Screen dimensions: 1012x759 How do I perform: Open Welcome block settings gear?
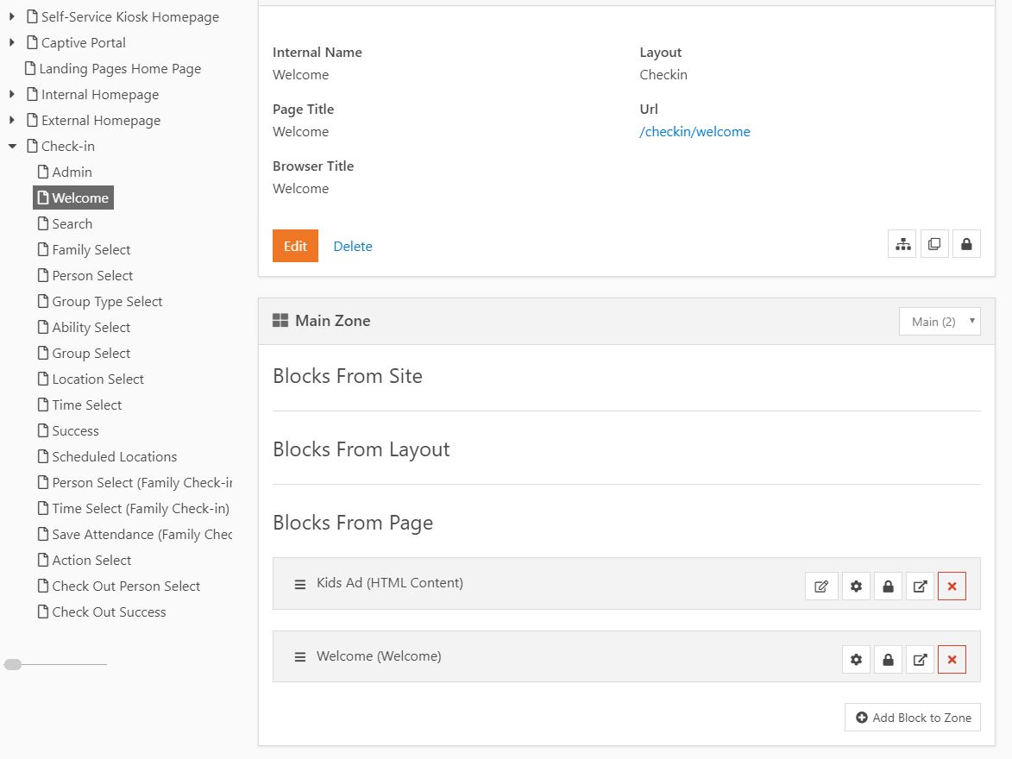(856, 660)
